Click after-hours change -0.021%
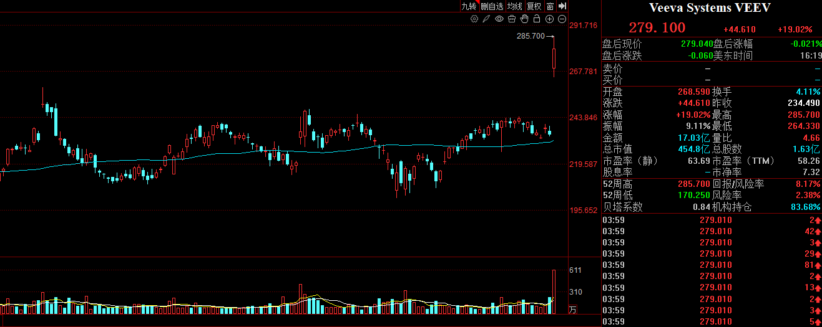The width and height of the screenshot is (822, 327). click(805, 44)
